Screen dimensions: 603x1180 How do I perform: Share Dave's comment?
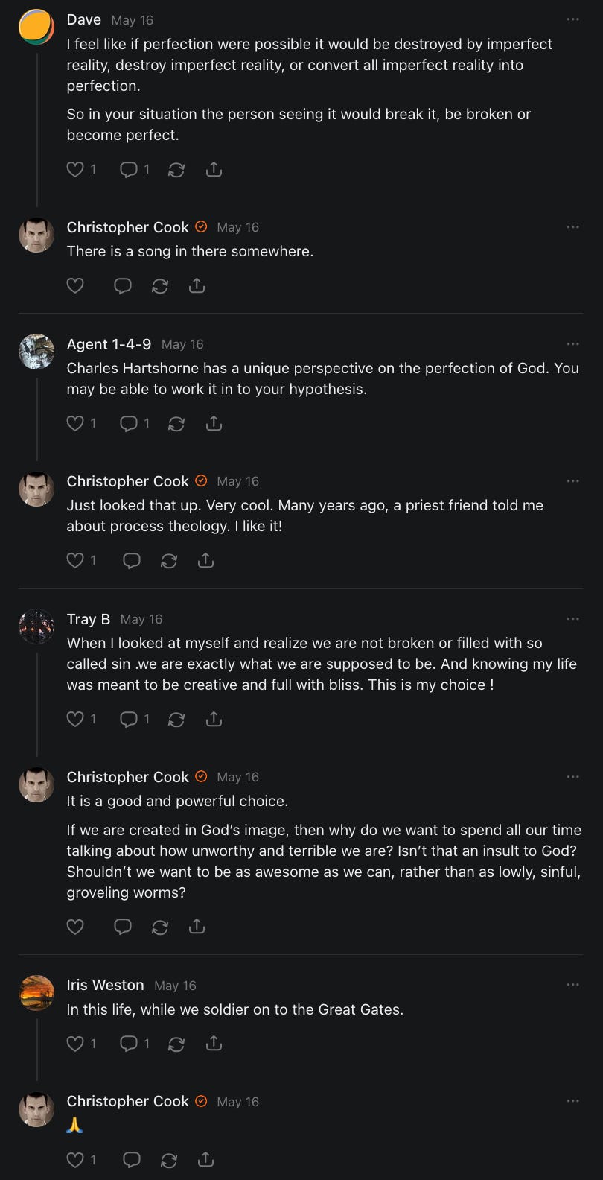[214, 170]
